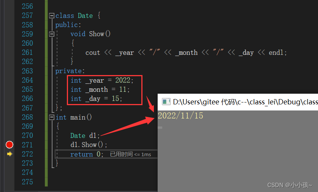Remove the breakpoint on line 271

(x=9, y=145)
